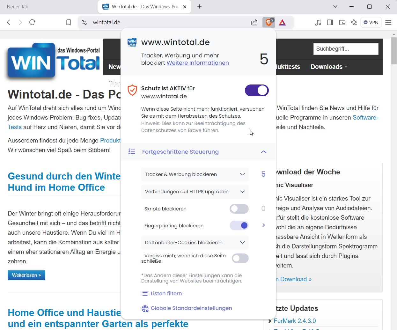Open the Brave Wallet icon
This screenshot has width=397, height=330.
(342, 22)
